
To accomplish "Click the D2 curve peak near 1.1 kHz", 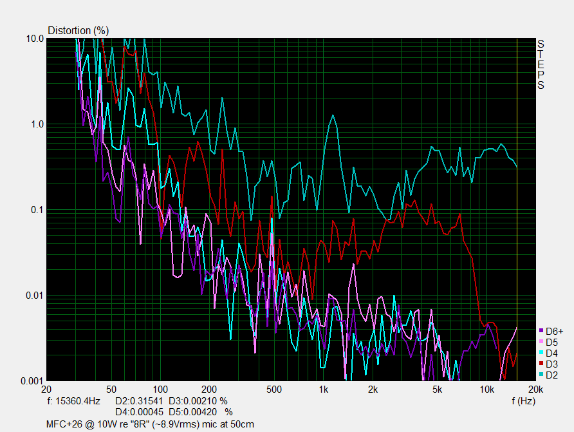I will pyautogui.click(x=333, y=116).
